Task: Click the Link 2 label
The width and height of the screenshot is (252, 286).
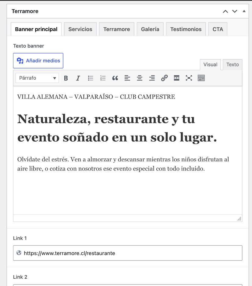Action: [20, 277]
